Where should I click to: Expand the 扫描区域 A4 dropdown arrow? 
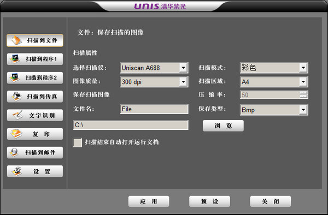tap(303, 82)
